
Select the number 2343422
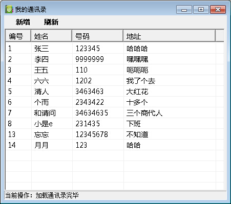pyautogui.click(x=90, y=102)
